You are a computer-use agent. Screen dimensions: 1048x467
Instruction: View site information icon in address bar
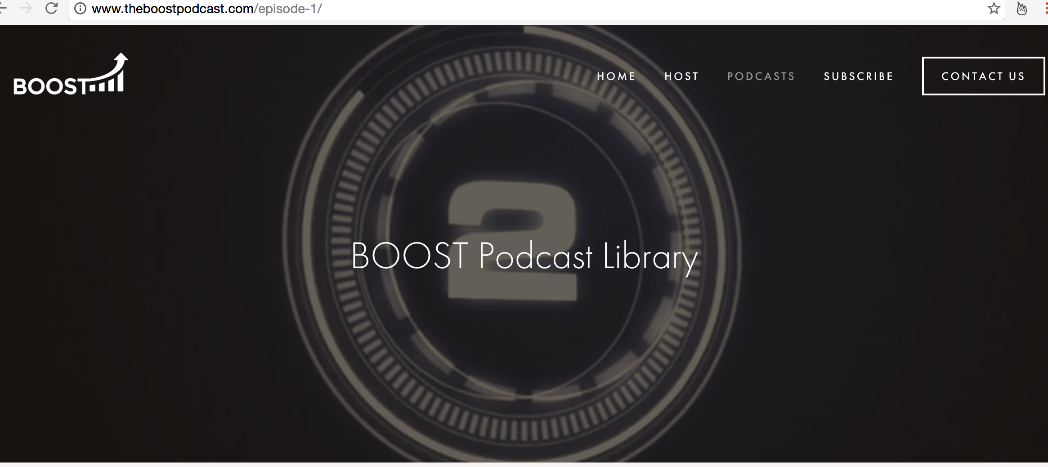pyautogui.click(x=80, y=9)
